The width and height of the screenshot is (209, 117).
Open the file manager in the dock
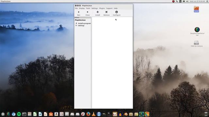pos(30,114)
